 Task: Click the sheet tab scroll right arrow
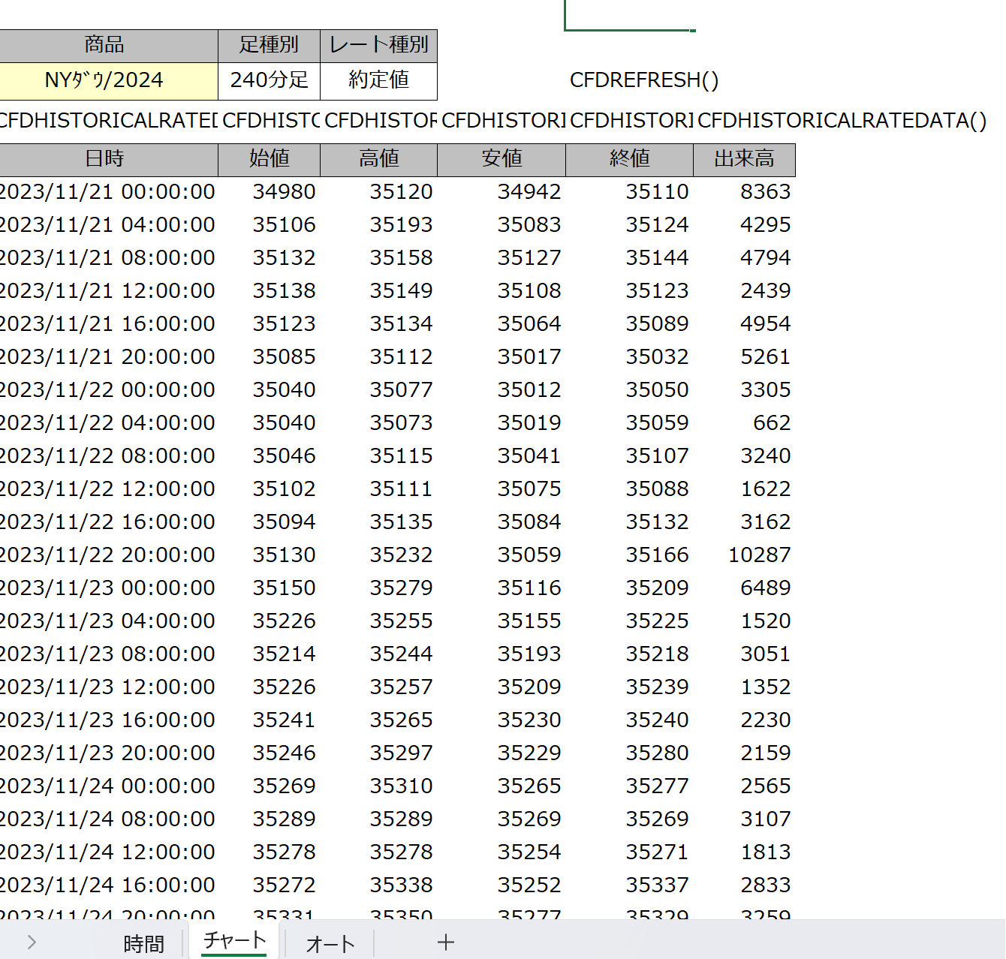click(32, 942)
